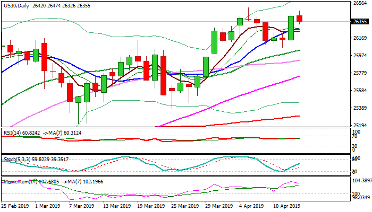Click the 26564 price axis label
This screenshot has height=212, width=372.
tap(361, 3)
